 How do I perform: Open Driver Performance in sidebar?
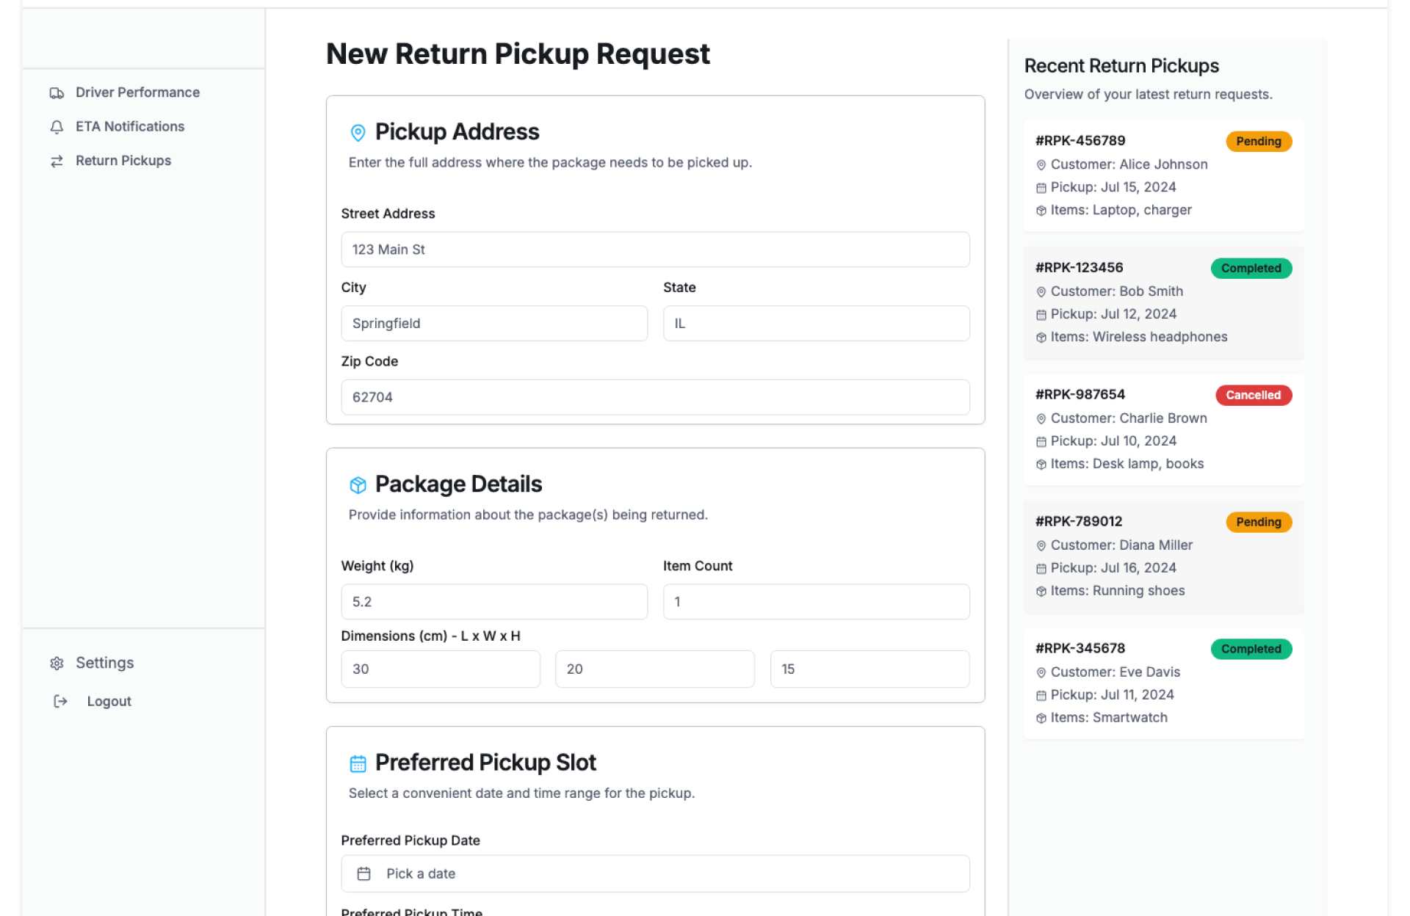click(137, 92)
